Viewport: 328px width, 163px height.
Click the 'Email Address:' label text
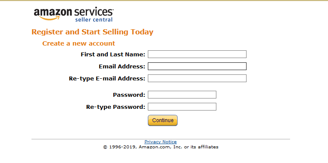click(x=122, y=67)
